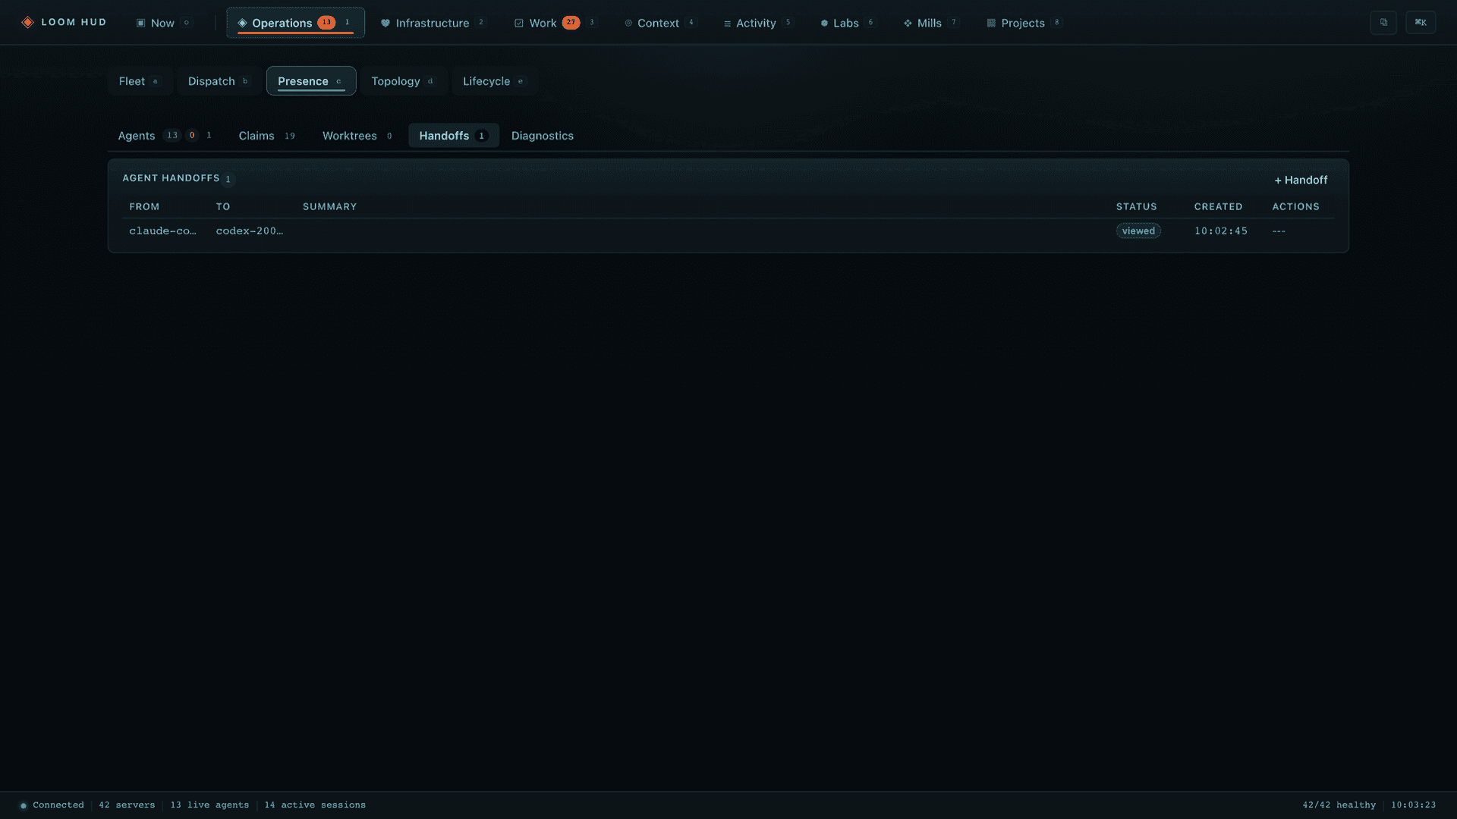Open the Labs tab
Screen dimensions: 1457x819
pyautogui.click(x=848, y=23)
